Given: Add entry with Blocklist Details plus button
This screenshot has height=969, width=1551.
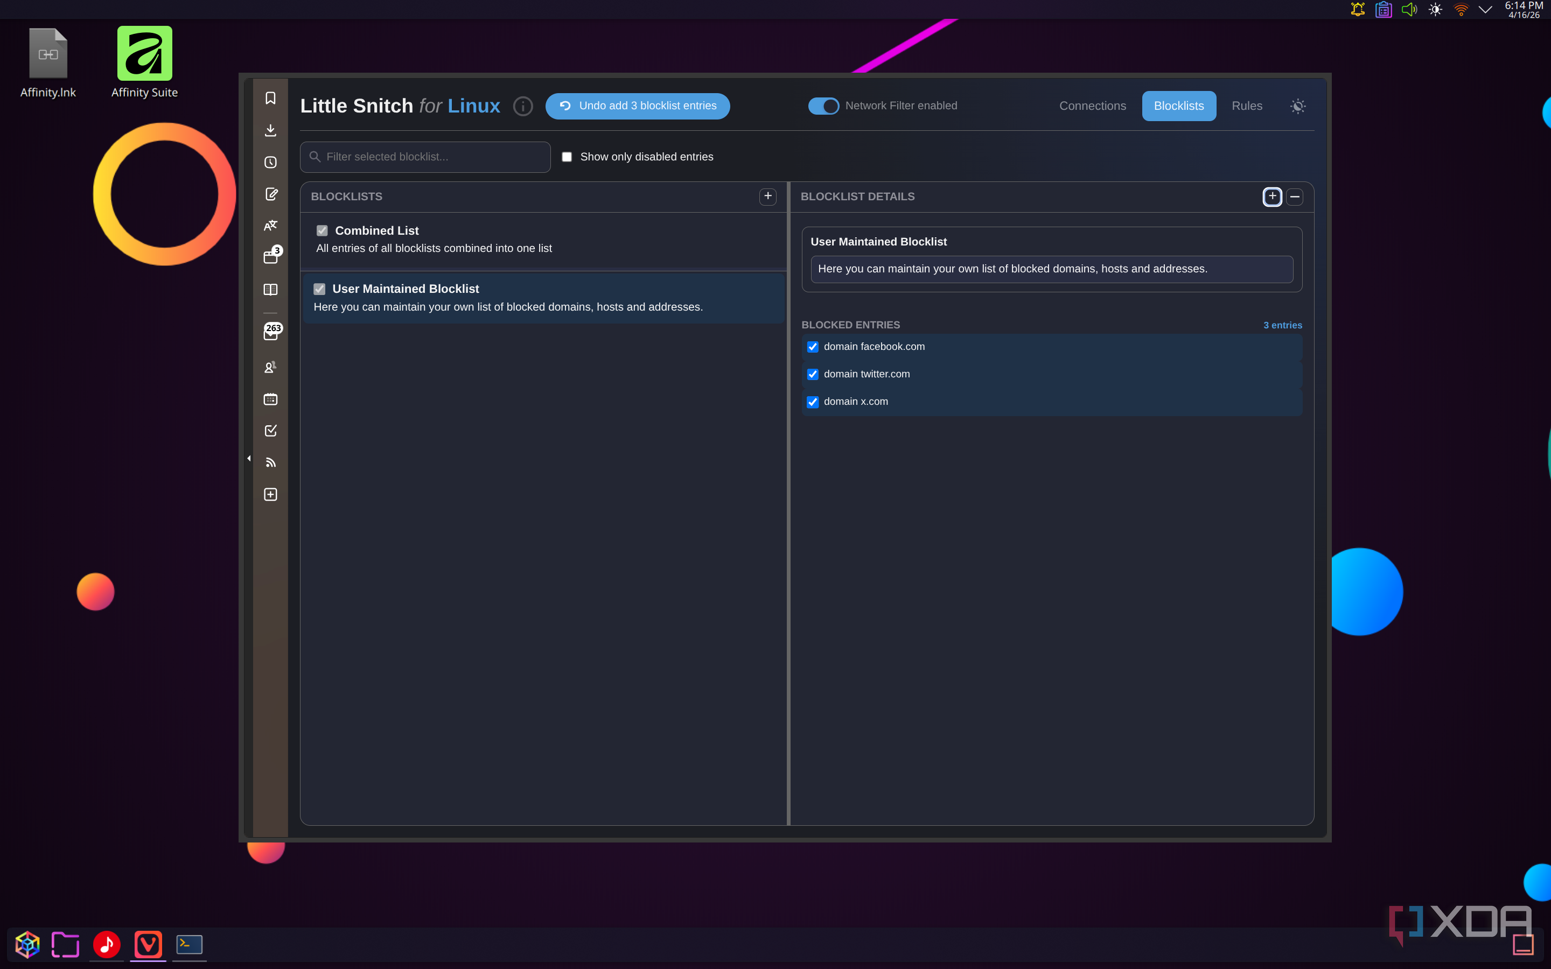Looking at the screenshot, I should tap(1272, 196).
